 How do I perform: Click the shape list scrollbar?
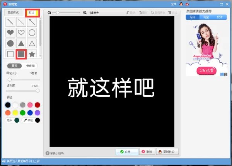coord(40,33)
